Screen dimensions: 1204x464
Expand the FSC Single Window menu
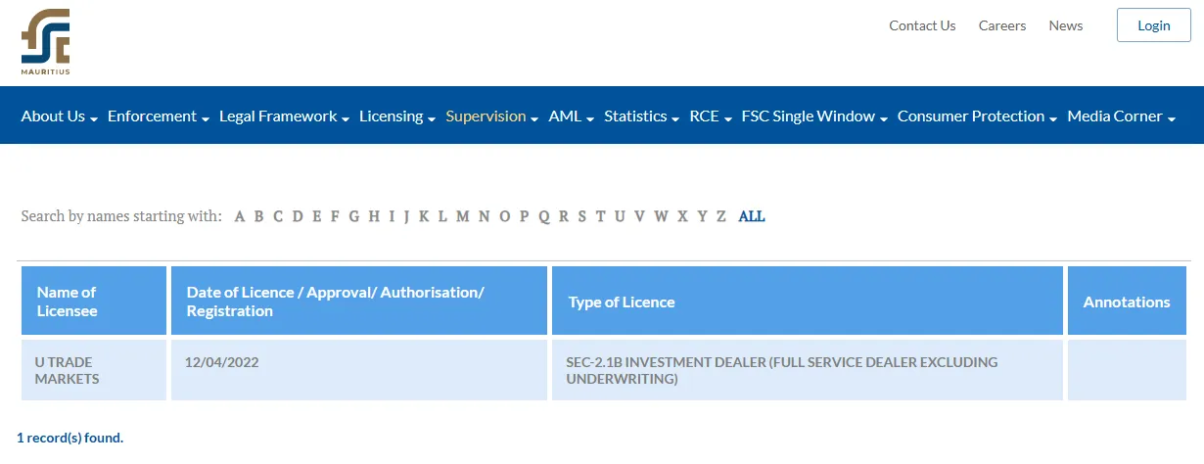tap(814, 116)
